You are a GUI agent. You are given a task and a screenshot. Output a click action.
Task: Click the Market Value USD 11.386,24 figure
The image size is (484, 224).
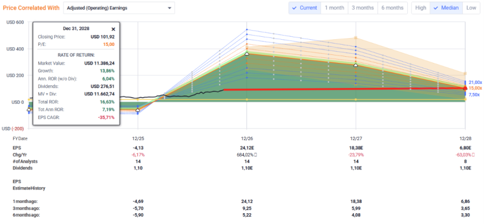pos(99,63)
